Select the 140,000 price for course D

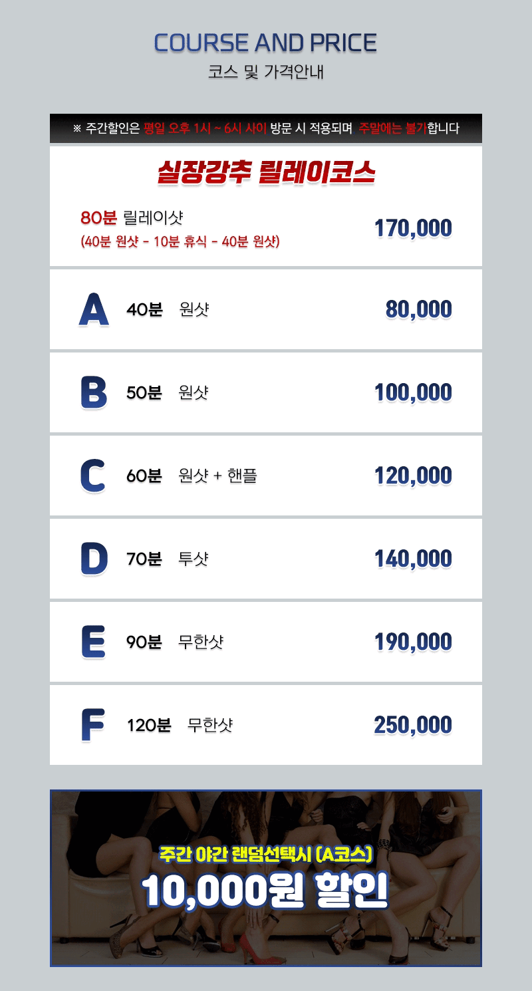click(x=413, y=559)
